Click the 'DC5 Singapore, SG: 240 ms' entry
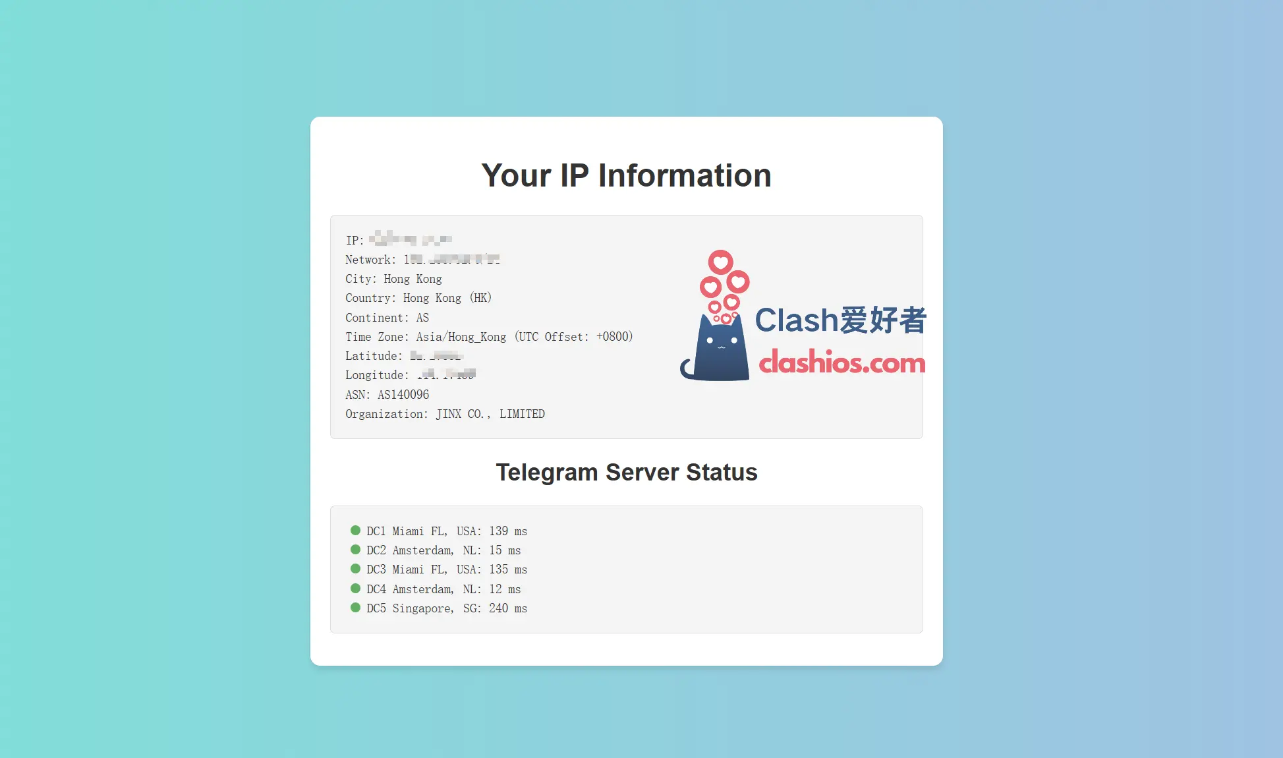Image resolution: width=1283 pixels, height=758 pixels. 447,608
